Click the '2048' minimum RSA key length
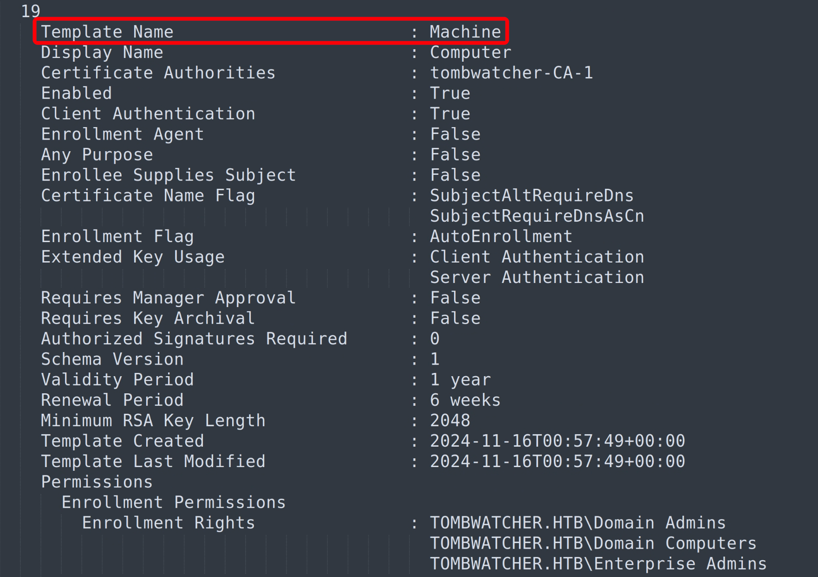Viewport: 818px width, 577px height. tap(450, 421)
